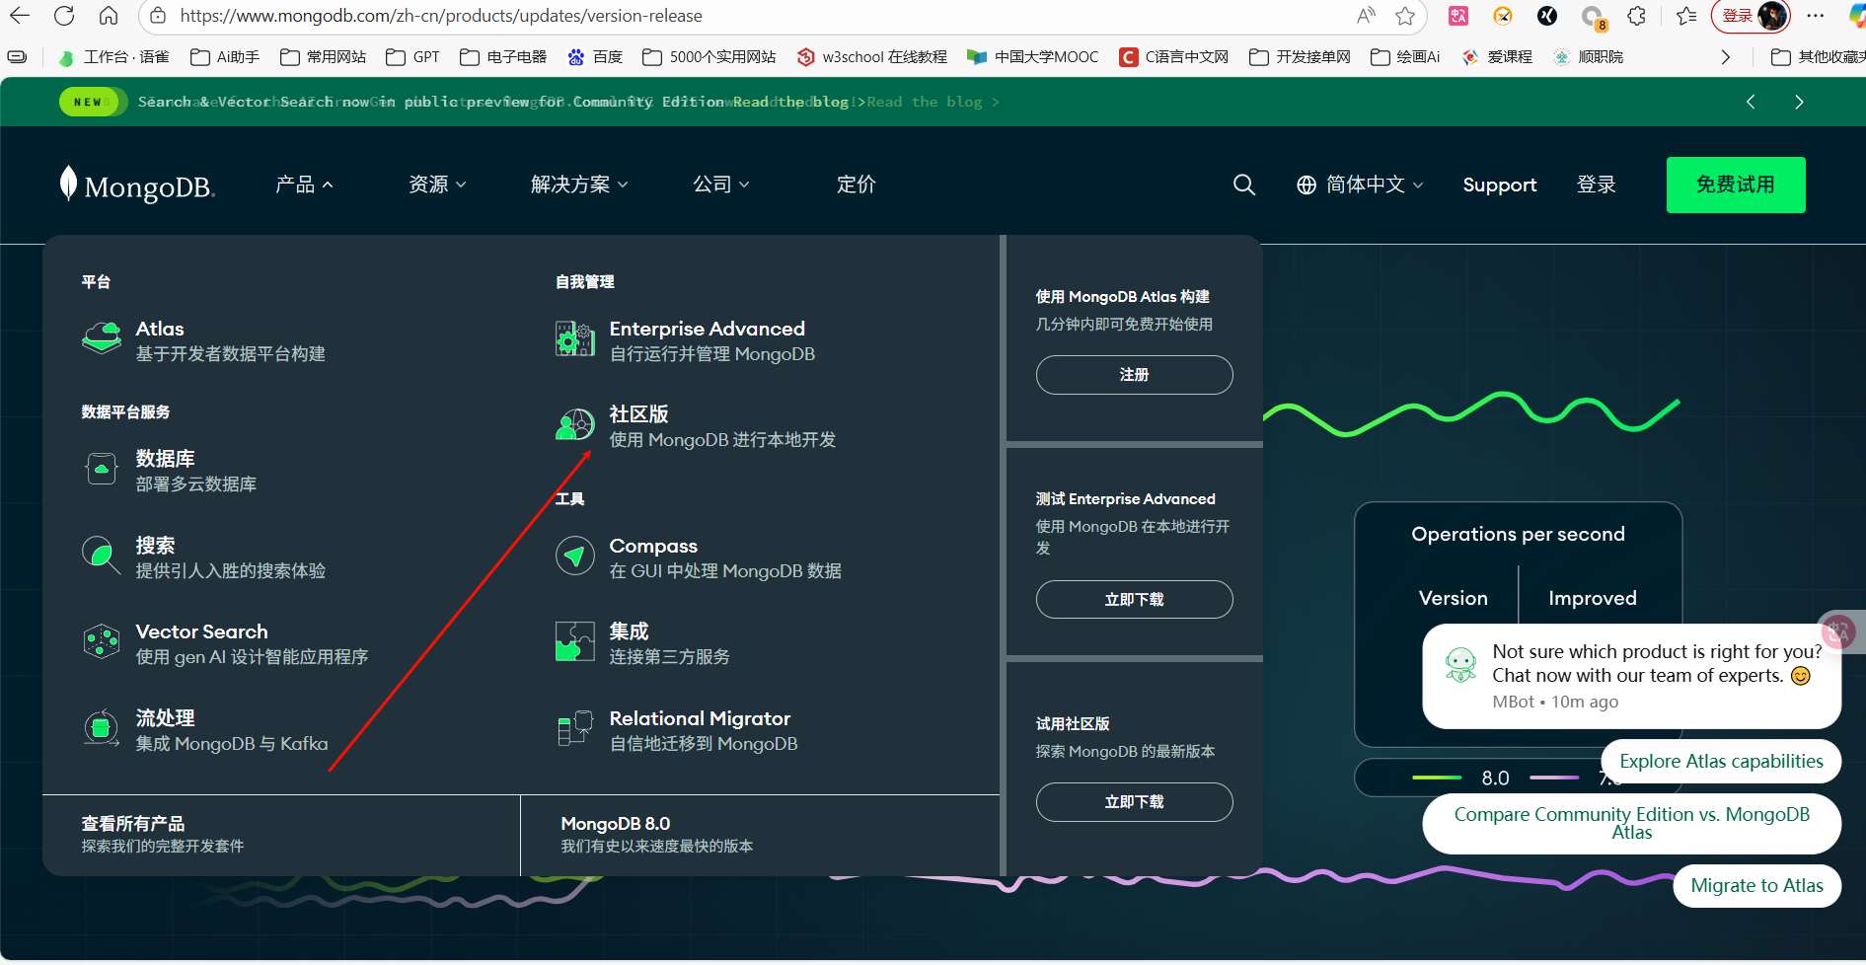Screen dimensions: 1866x965
Task: Click the Vector Search icon
Action: click(x=102, y=641)
